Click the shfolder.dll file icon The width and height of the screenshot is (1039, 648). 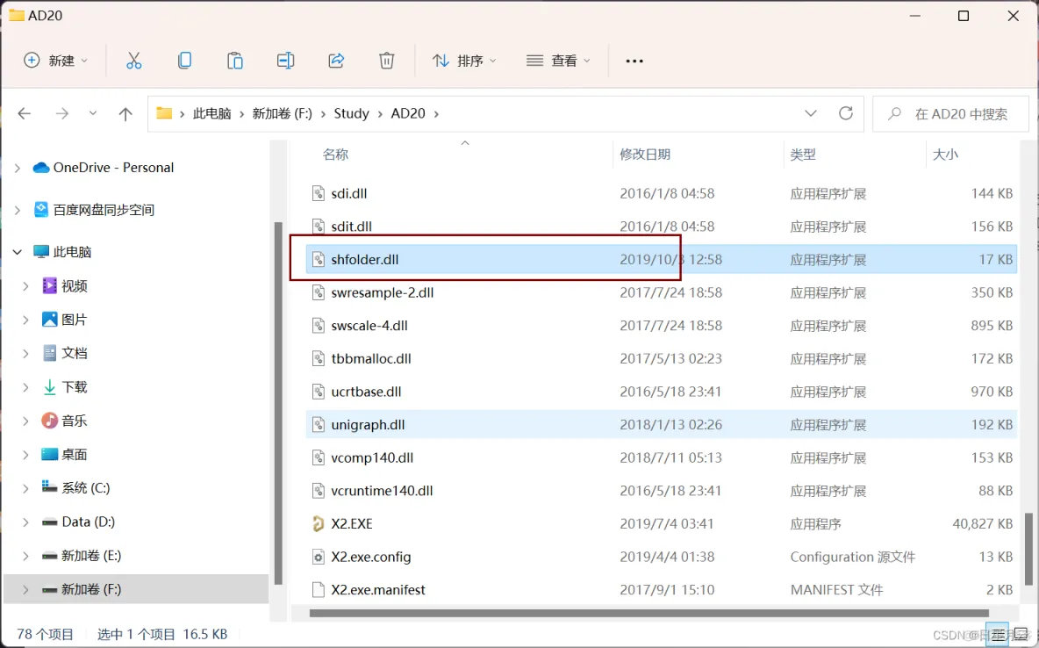point(318,259)
